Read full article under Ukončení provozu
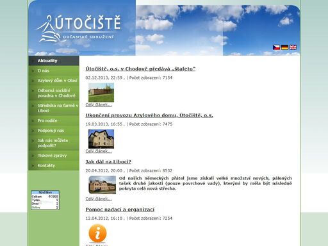This screenshot has height=246, width=328. tap(99, 151)
